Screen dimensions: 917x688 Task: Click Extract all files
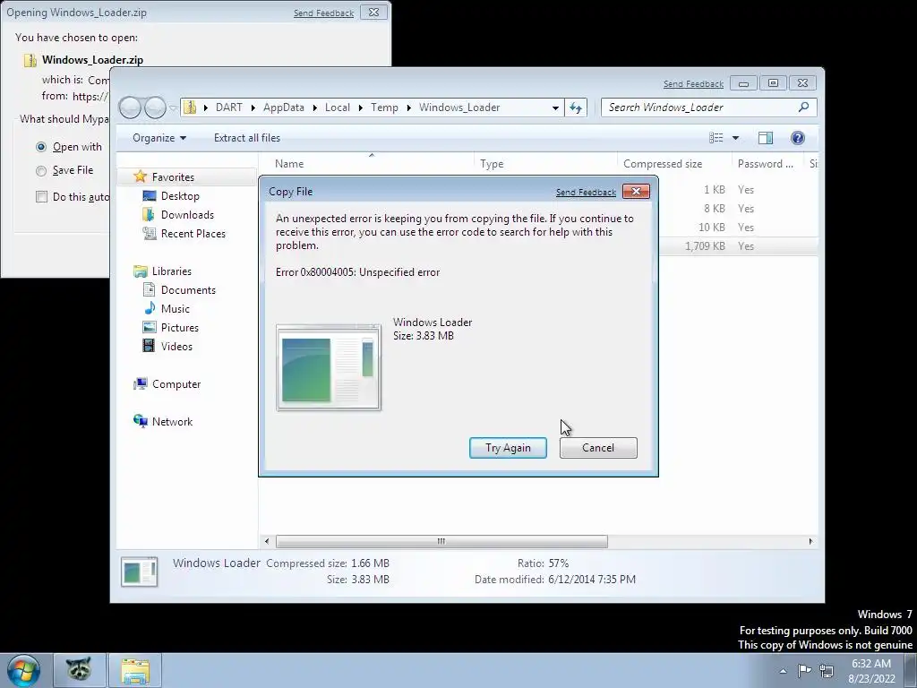coord(247,137)
